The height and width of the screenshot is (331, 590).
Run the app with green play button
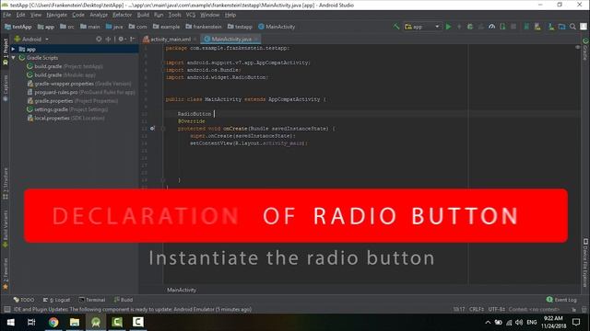tap(448, 27)
